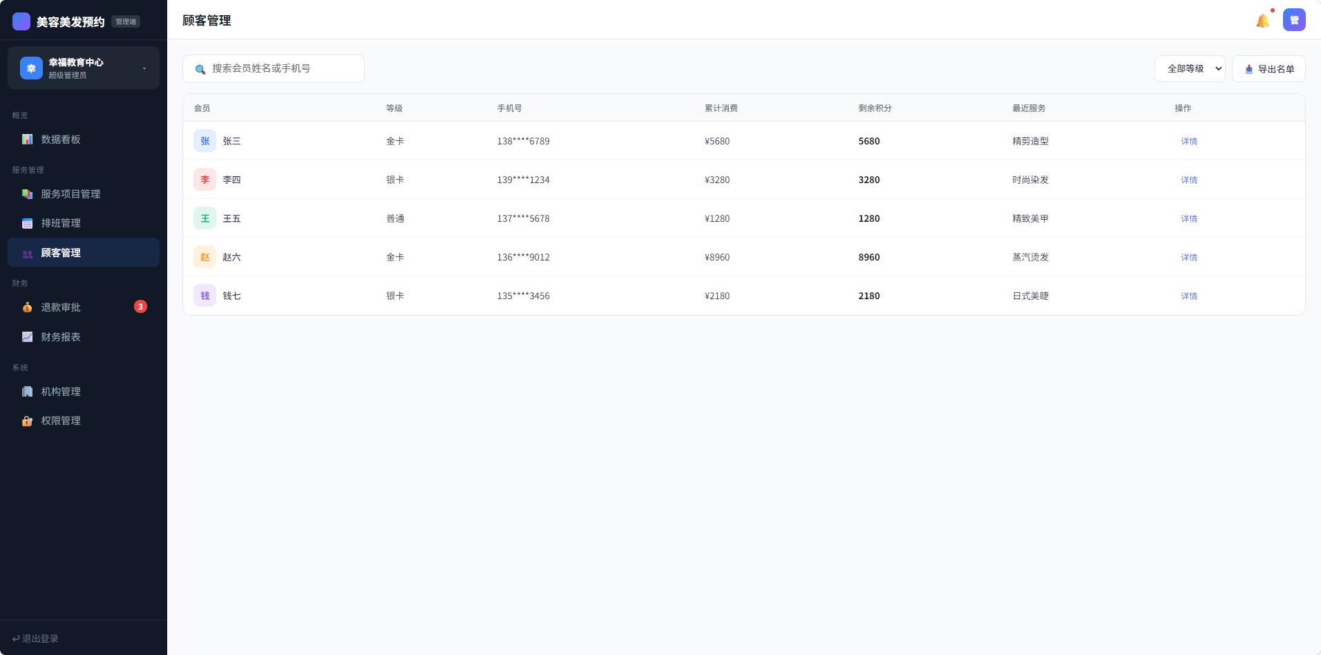Click the search magnifier icon
The height and width of the screenshot is (655, 1321).
coord(200,69)
